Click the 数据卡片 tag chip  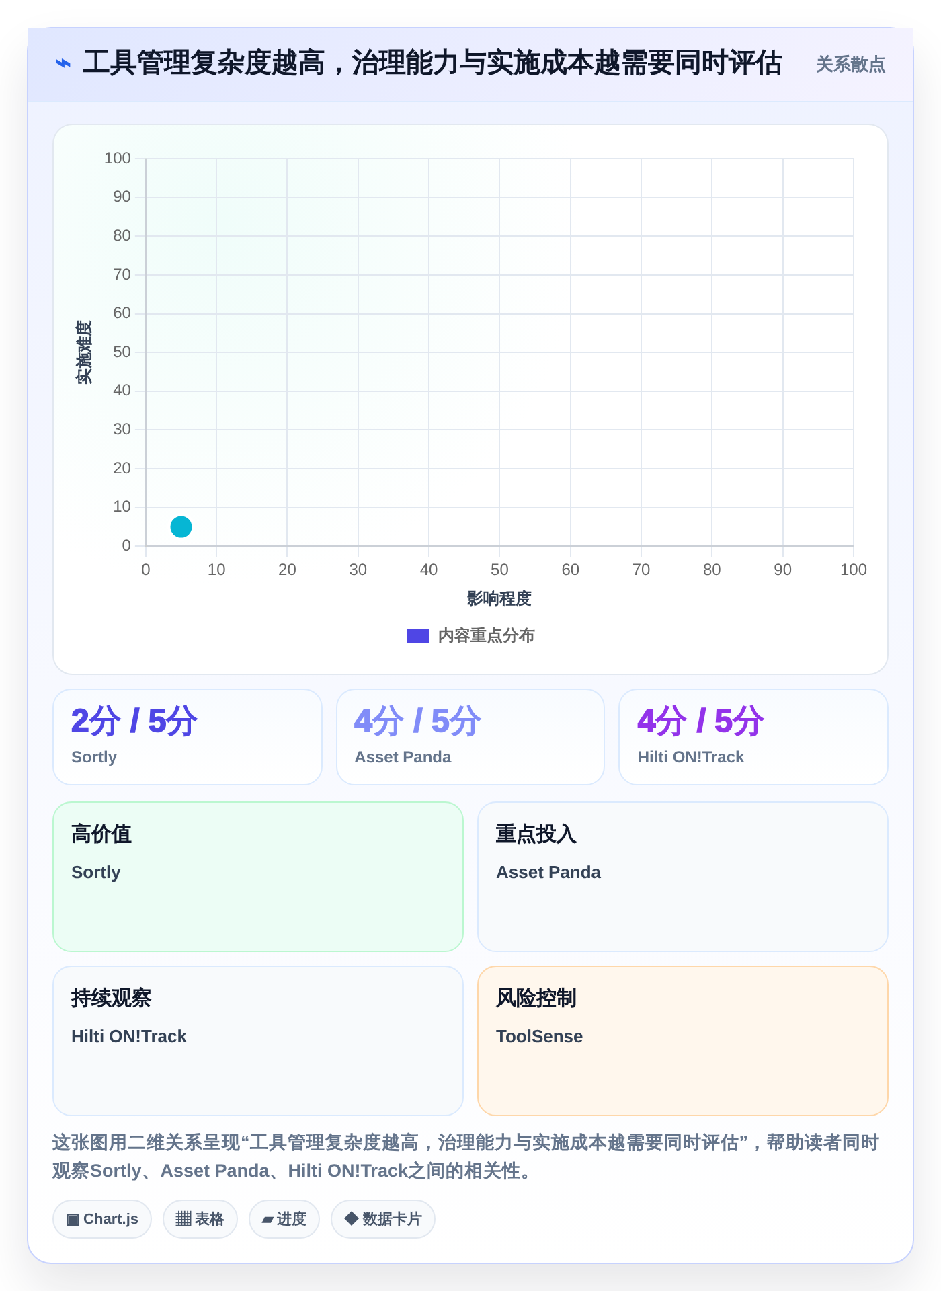[383, 1219]
